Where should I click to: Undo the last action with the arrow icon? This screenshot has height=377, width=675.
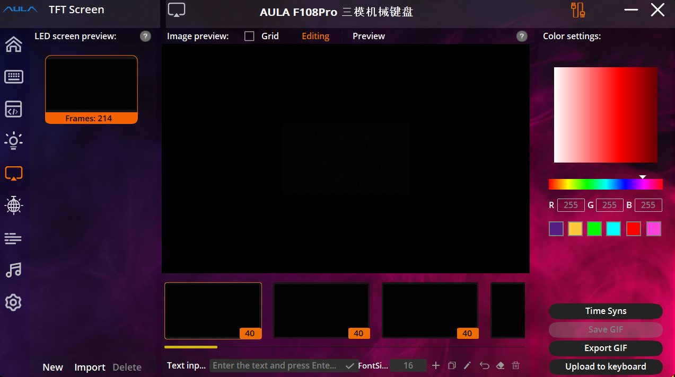coord(484,365)
